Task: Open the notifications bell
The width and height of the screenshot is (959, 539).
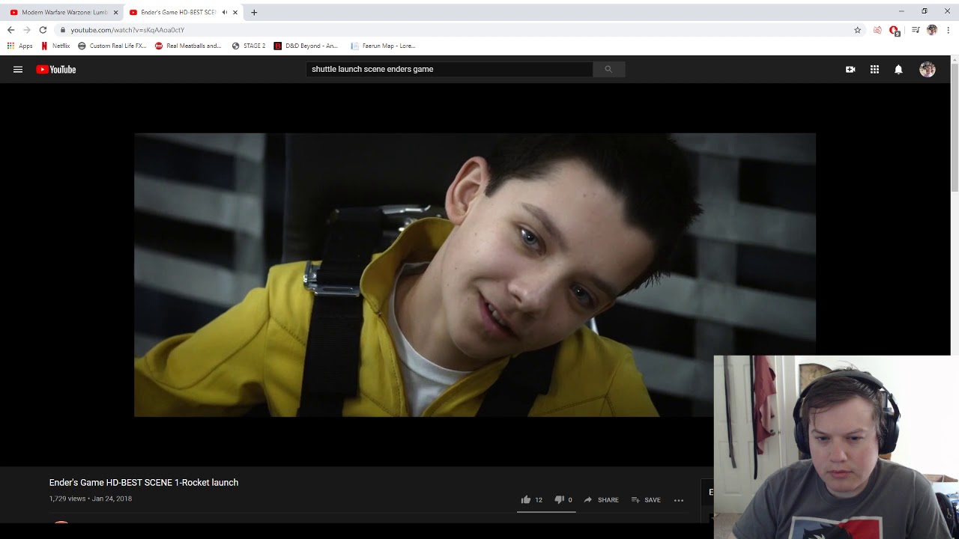Action: point(898,70)
